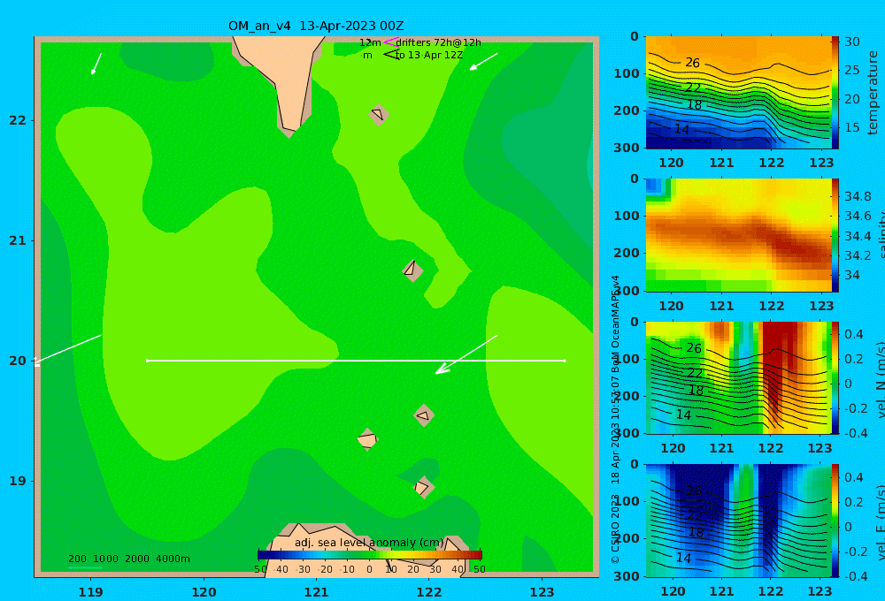This screenshot has height=601, width=885.
Task: Select the "to 13 Apr 12Z" legend text
Action: (429, 55)
